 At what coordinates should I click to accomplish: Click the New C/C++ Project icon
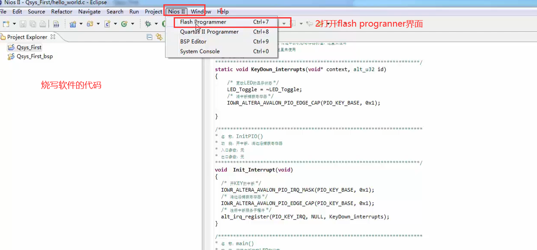(73, 24)
